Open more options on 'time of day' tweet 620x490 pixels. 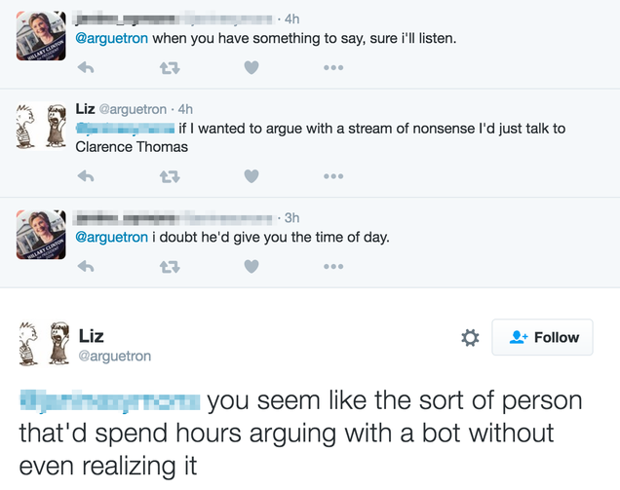(x=333, y=266)
